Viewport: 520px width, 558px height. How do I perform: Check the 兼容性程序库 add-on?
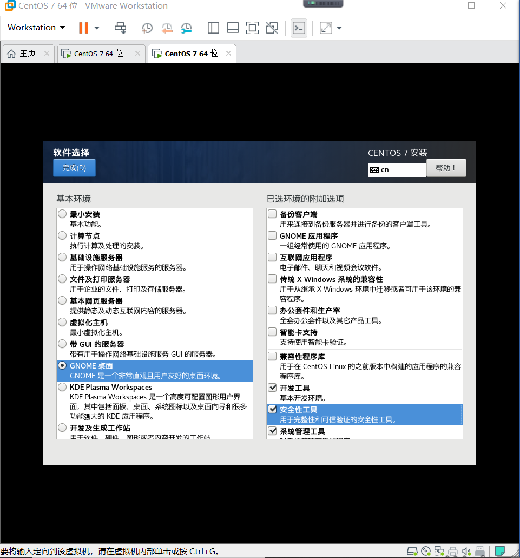(x=272, y=356)
